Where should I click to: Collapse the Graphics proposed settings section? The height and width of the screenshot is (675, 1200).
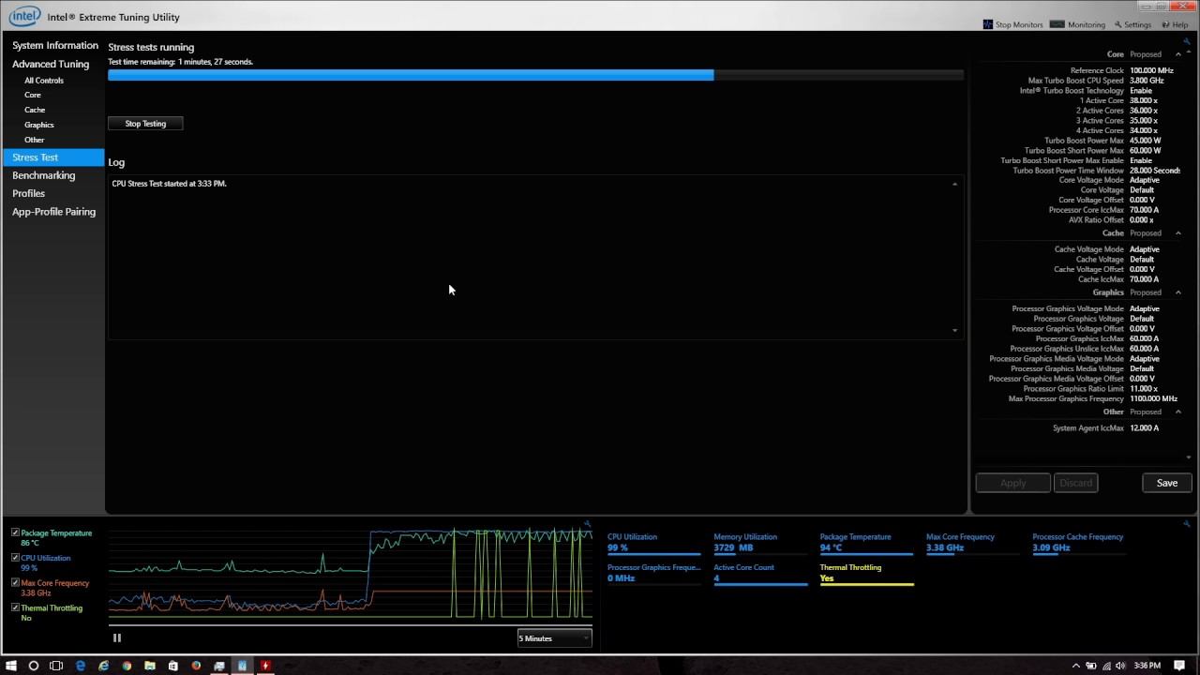[x=1178, y=292]
